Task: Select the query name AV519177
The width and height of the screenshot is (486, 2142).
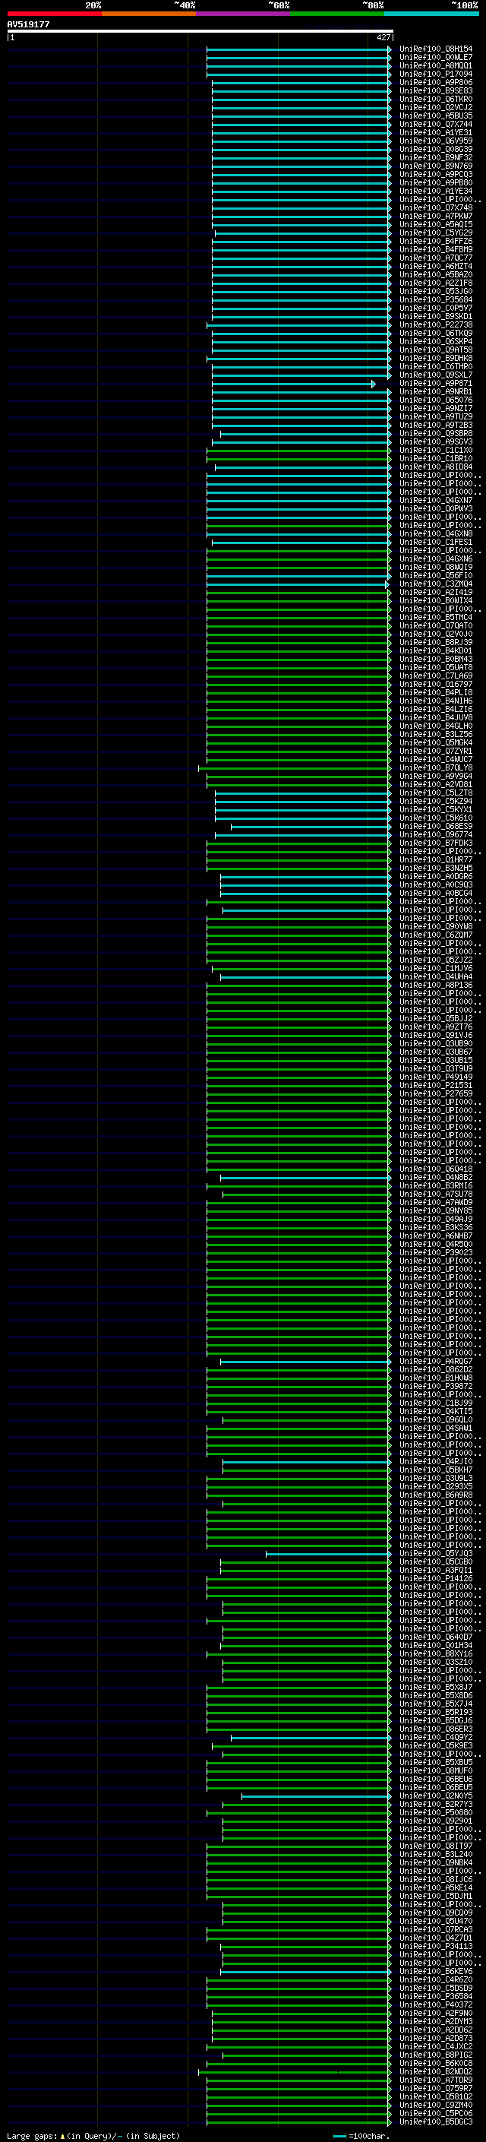Action: pyautogui.click(x=28, y=24)
